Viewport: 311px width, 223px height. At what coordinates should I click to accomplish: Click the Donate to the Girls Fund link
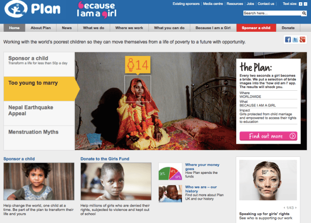[x=105, y=159]
